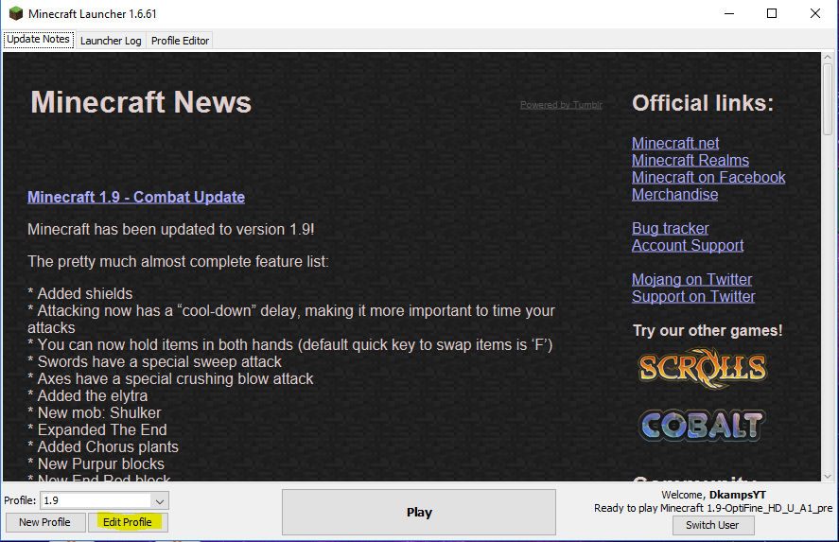Click the vertical scrollbar thumb in news pane
Screen dimensions: 839x542
pyautogui.click(x=828, y=99)
